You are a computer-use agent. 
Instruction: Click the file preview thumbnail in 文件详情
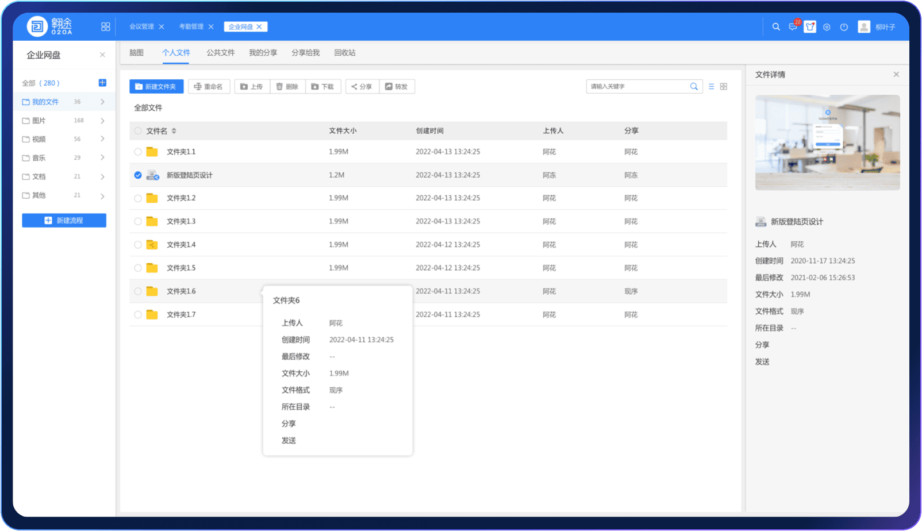point(827,143)
